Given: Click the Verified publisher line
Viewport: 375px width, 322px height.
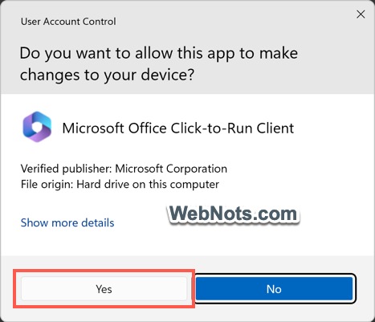Looking at the screenshot, I should click(x=124, y=169).
